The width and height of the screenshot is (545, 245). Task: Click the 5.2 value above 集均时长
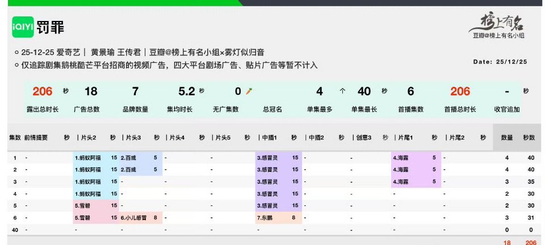pos(187,91)
